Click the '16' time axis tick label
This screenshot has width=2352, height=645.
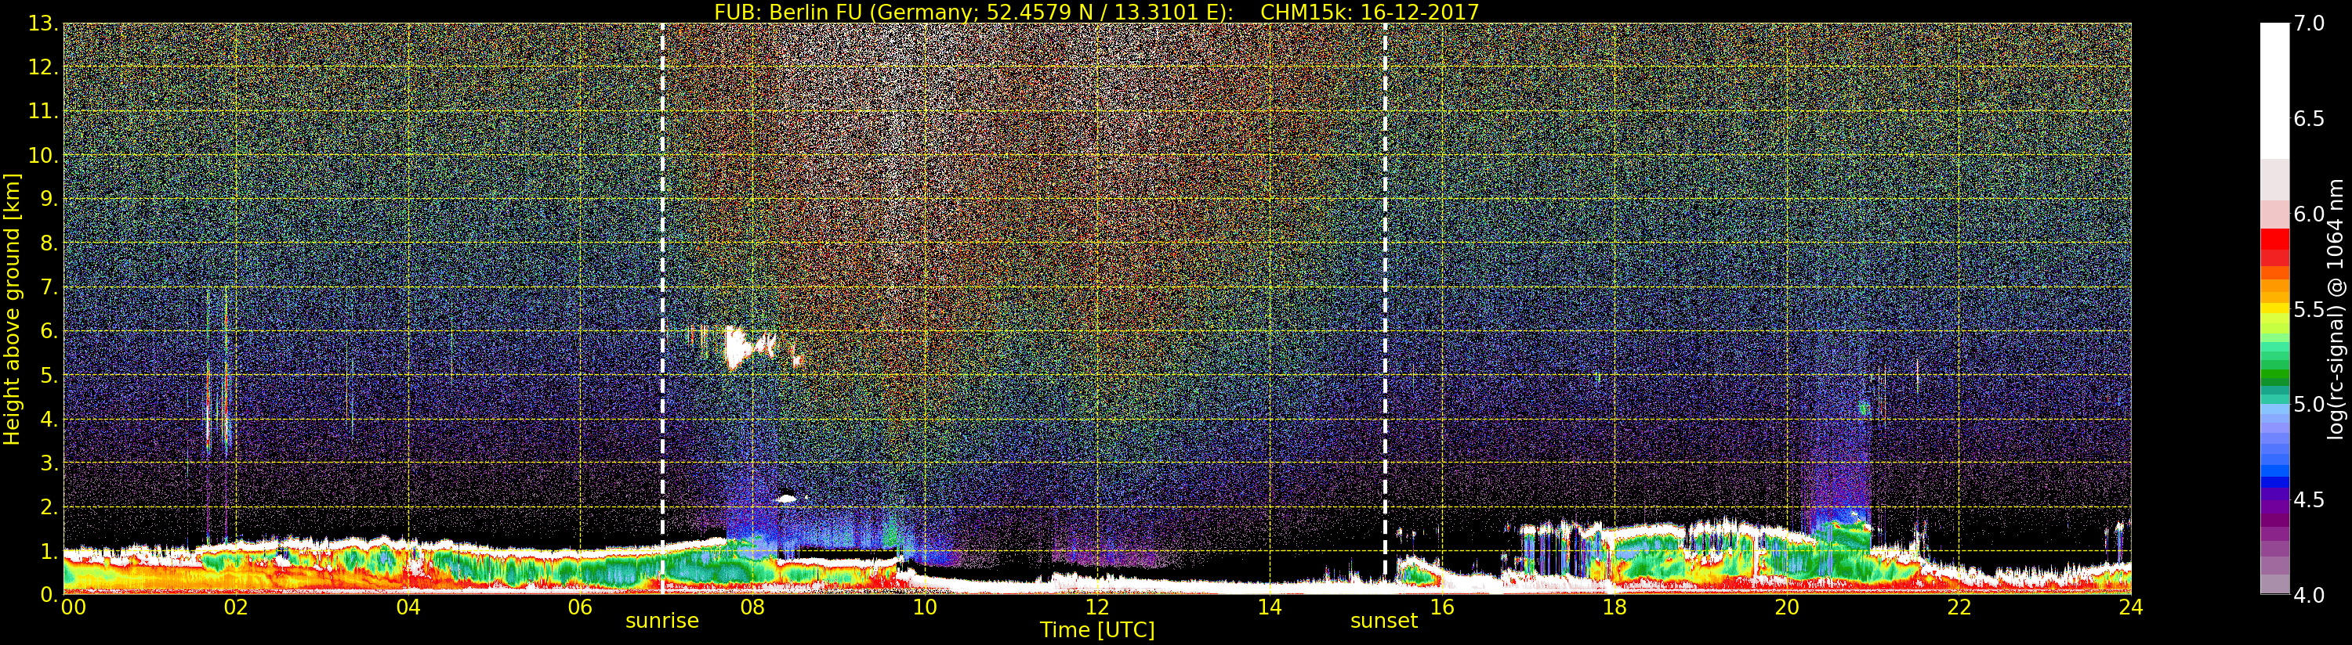click(x=1442, y=607)
